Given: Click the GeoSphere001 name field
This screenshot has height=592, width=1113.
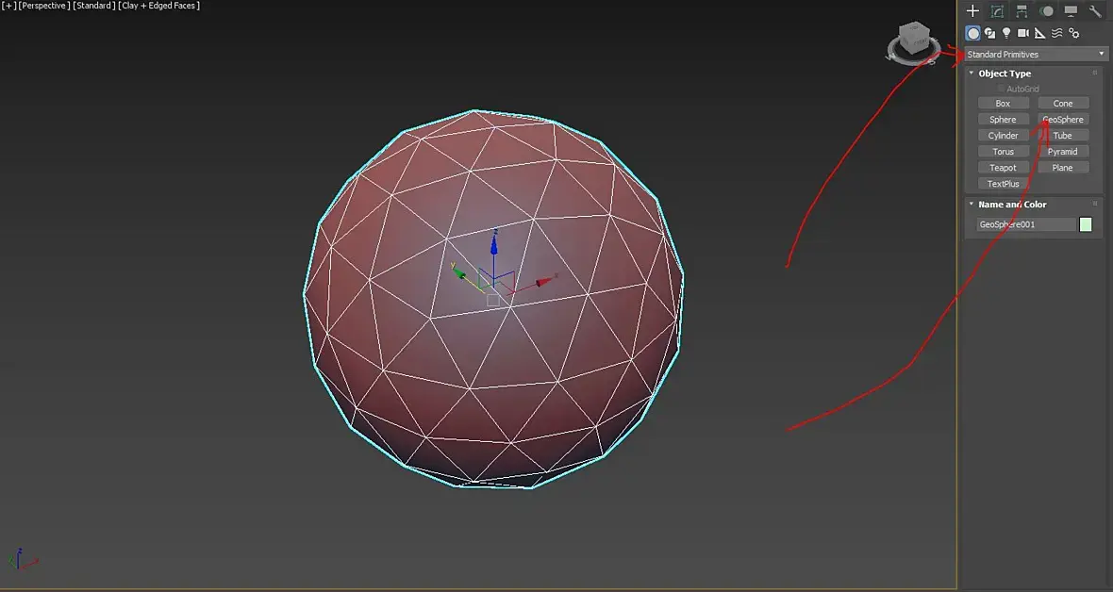Looking at the screenshot, I should 1026,224.
